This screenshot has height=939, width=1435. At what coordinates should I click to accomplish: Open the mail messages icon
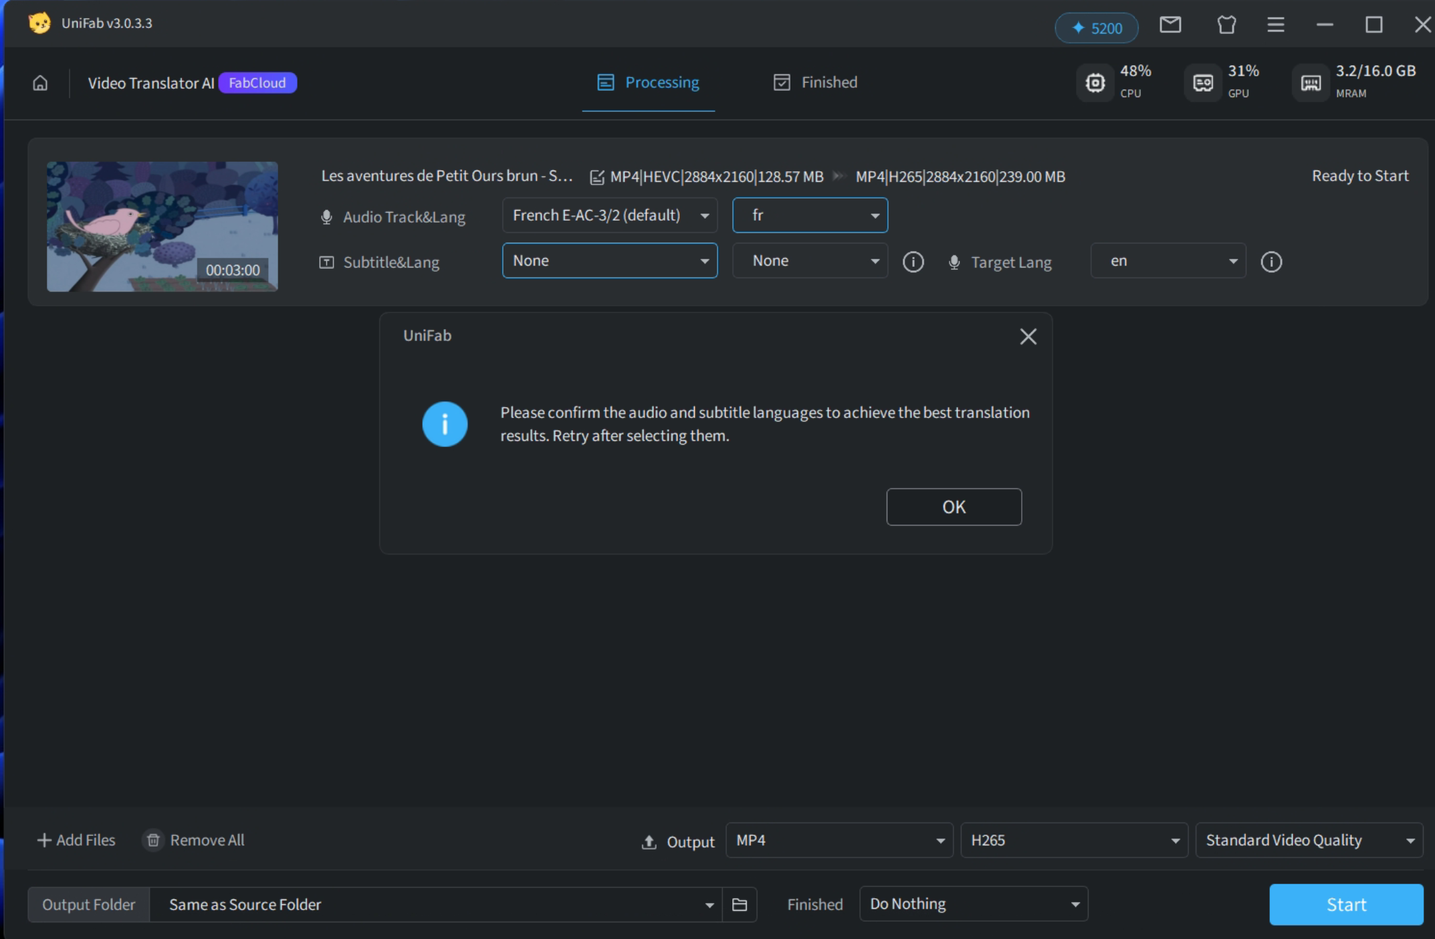pos(1170,25)
